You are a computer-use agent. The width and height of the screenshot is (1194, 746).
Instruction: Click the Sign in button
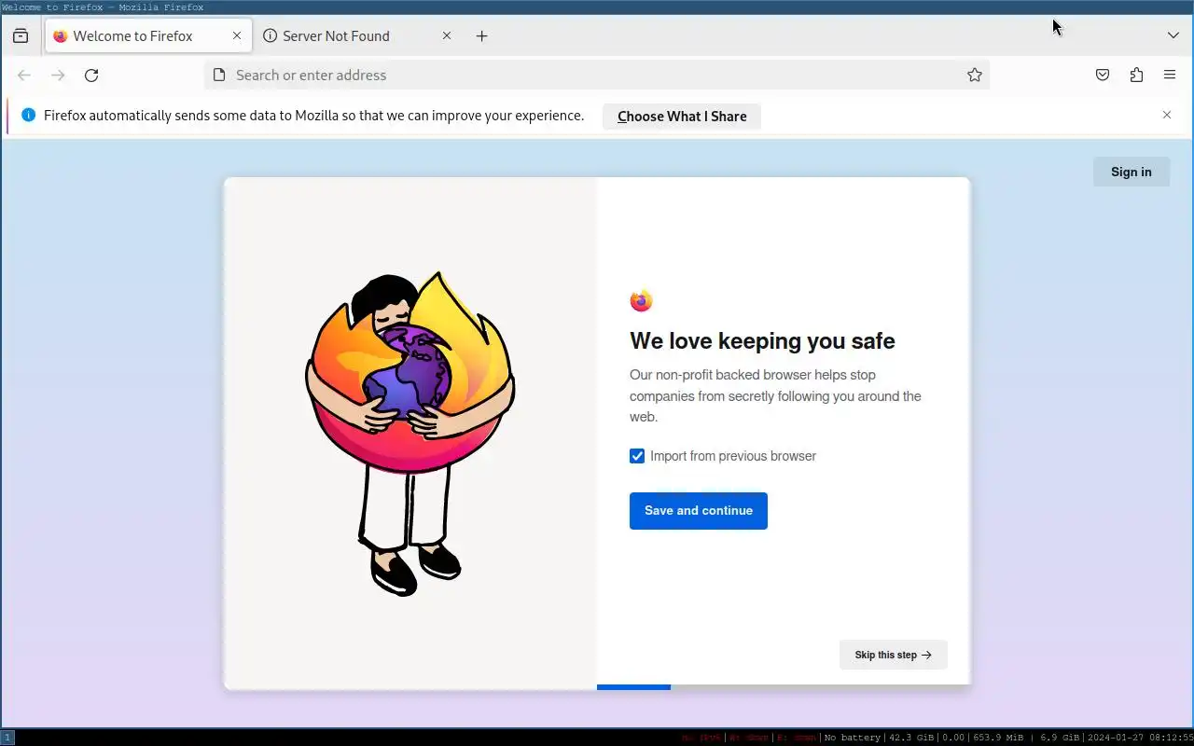click(x=1132, y=172)
